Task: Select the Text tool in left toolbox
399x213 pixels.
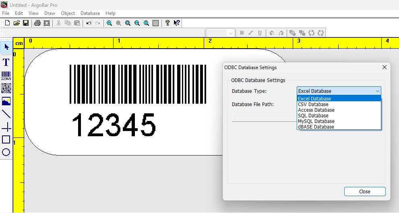Action: [x=6, y=62]
